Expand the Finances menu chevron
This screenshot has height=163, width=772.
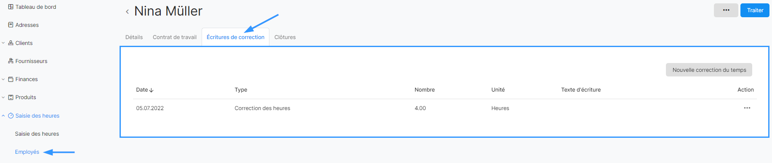click(3, 79)
